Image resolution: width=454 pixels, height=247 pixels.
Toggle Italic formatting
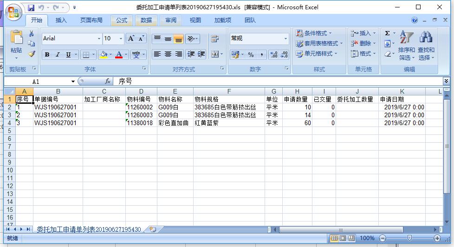tap(58, 55)
